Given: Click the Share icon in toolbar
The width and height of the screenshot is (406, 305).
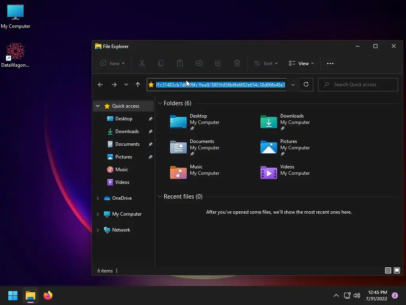Looking at the screenshot, I should coord(218,63).
